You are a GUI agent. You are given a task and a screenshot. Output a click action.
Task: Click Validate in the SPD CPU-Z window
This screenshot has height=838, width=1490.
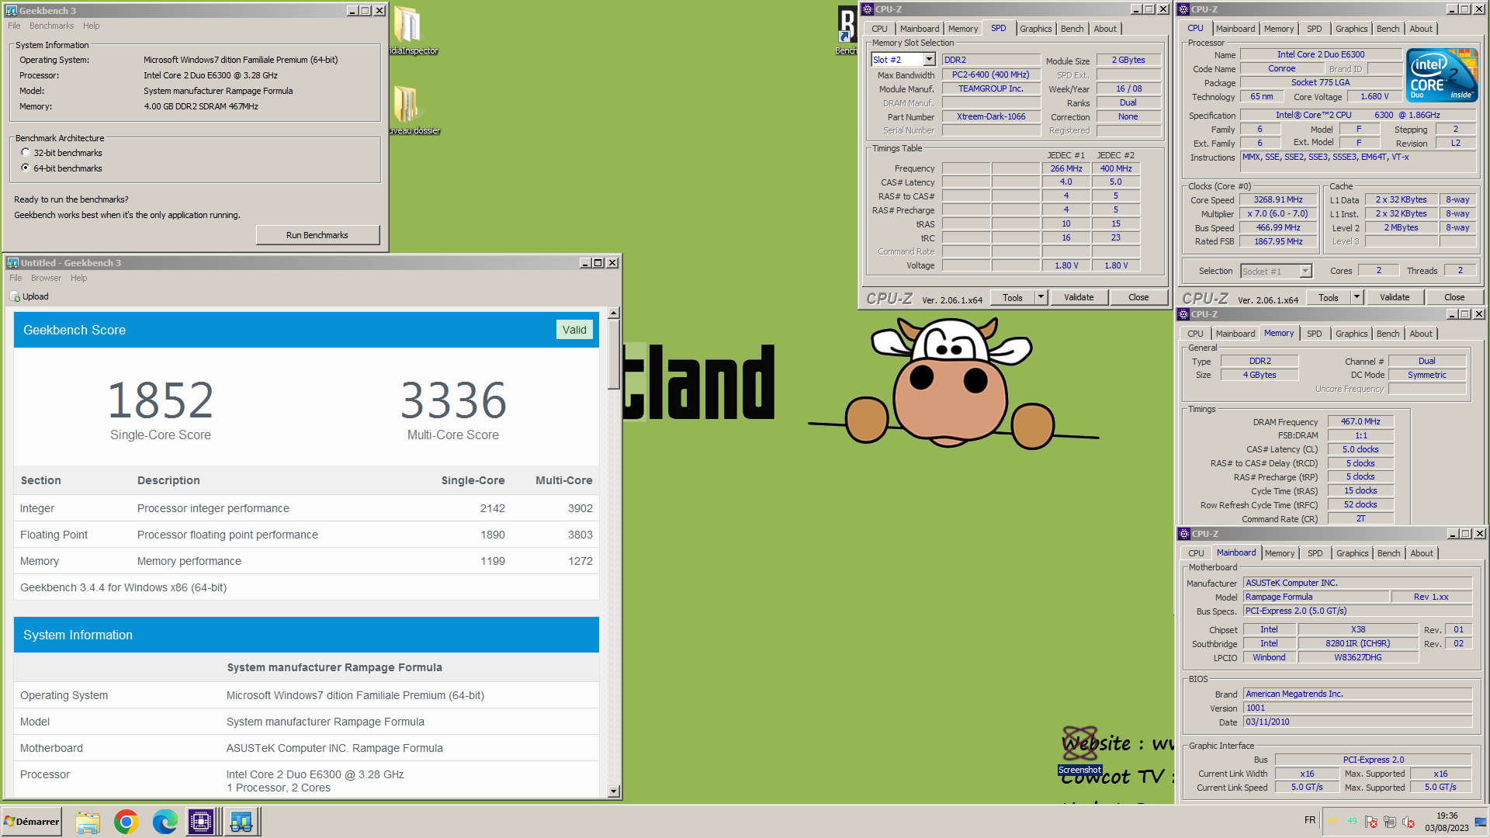click(1079, 297)
